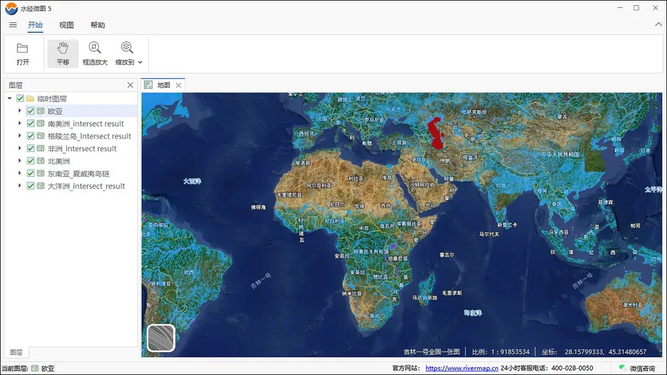Click the red Caspian Sea polygon

click(435, 134)
